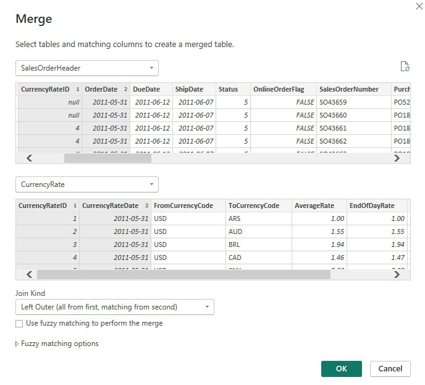Open the CurrencyRate table dropdown

(86, 184)
